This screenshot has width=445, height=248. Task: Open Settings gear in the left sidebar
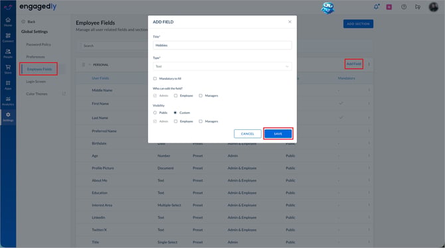8,117
